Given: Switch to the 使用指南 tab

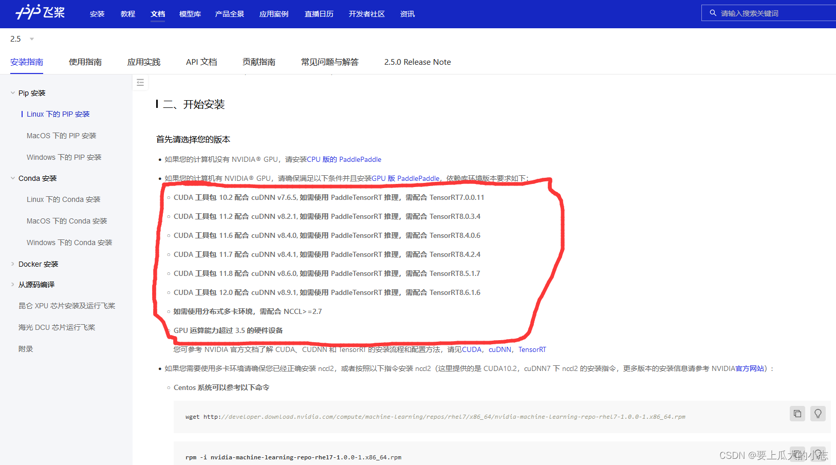Looking at the screenshot, I should tap(85, 62).
